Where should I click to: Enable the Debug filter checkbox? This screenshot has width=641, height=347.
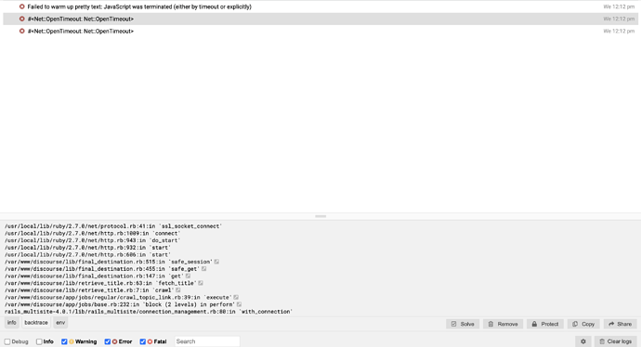point(7,341)
